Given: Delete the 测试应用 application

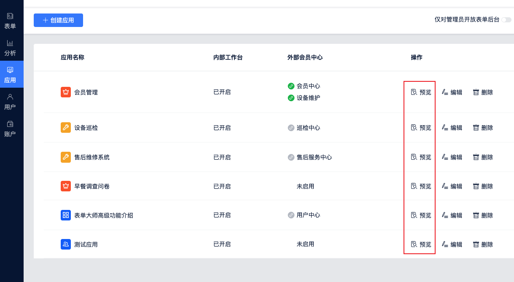Looking at the screenshot, I should (x=482, y=244).
